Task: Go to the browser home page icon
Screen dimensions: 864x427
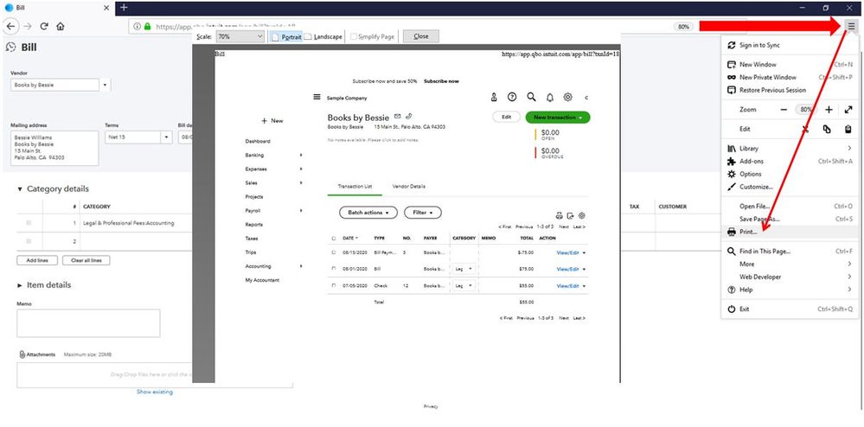Action: click(60, 26)
